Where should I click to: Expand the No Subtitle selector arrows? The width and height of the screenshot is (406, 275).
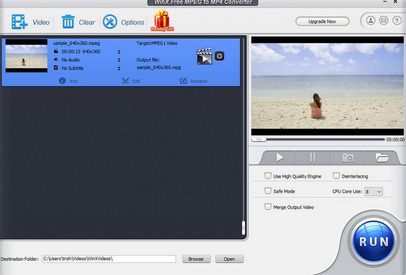tap(119, 68)
